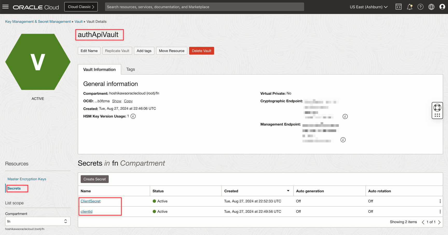Sort by Created column arrow

(288, 191)
